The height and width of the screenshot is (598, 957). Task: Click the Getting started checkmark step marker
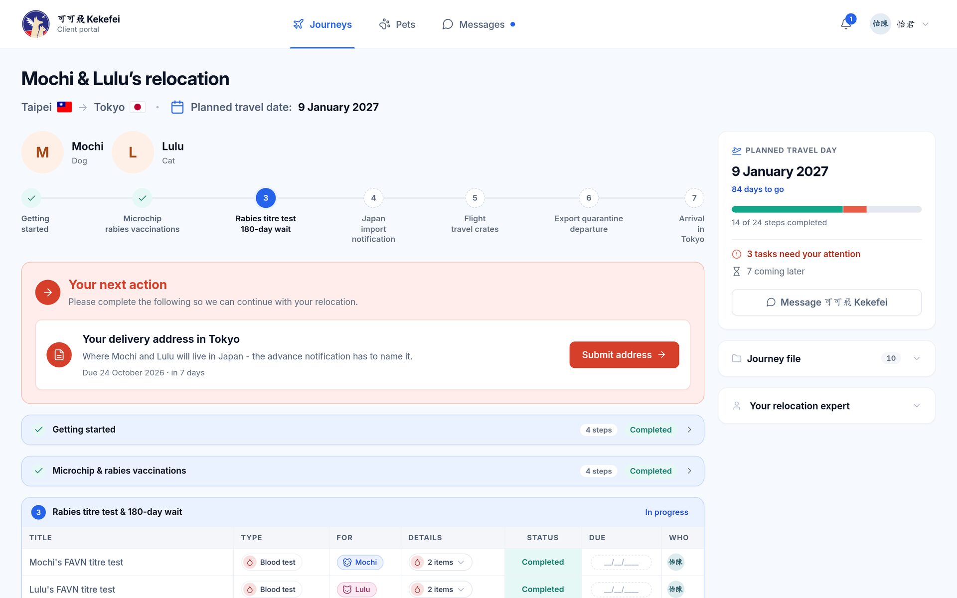tap(31, 198)
